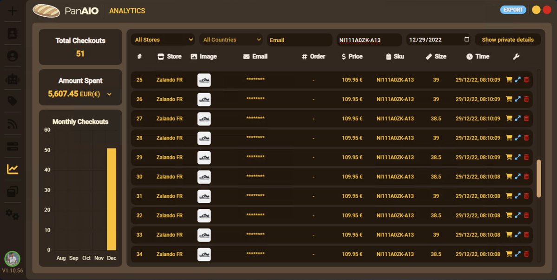Viewport: 557px width, 280px height.
Task: Click SKU NI111A0ZK-A13 in row 31
Action: 395,196
